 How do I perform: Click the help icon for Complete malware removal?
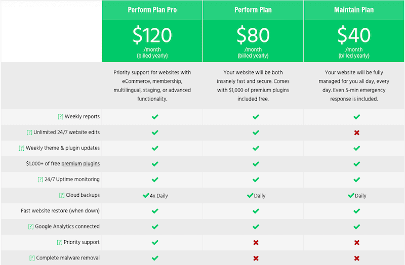(32, 258)
